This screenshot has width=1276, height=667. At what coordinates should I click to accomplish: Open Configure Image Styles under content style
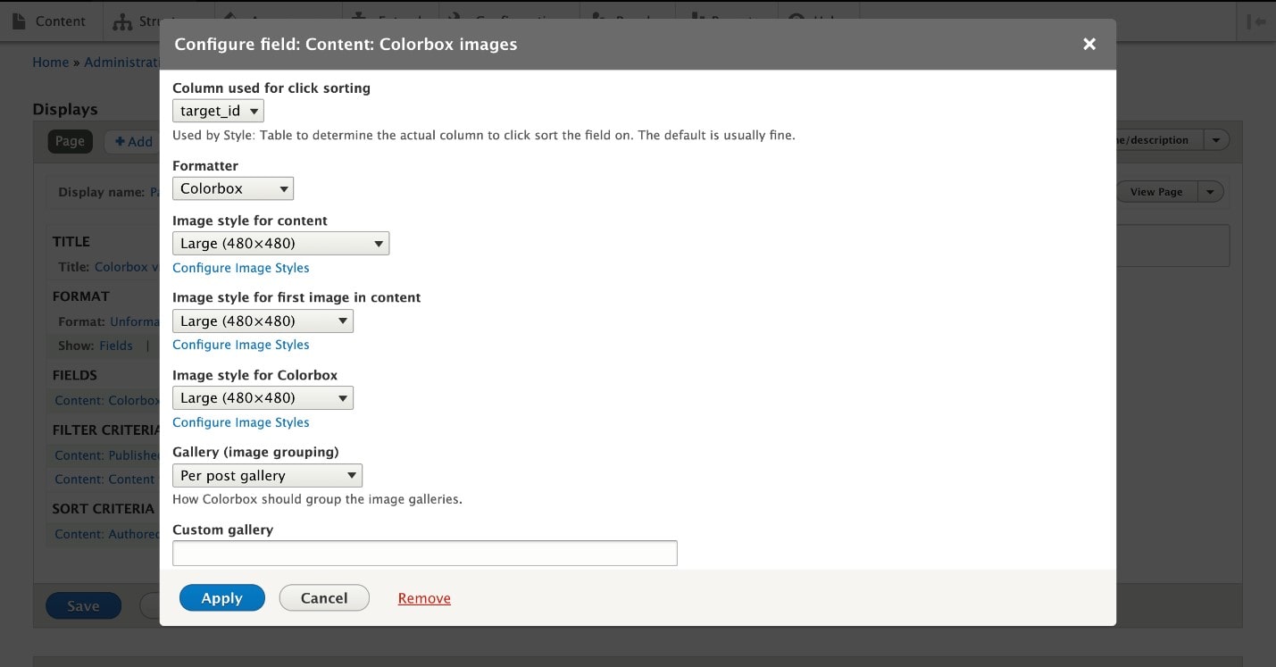pos(241,268)
